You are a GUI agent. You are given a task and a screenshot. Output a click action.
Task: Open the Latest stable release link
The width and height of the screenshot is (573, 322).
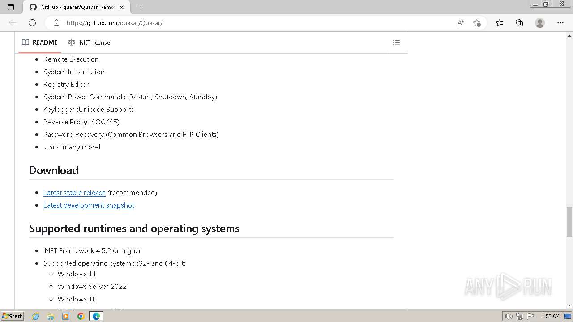(74, 193)
